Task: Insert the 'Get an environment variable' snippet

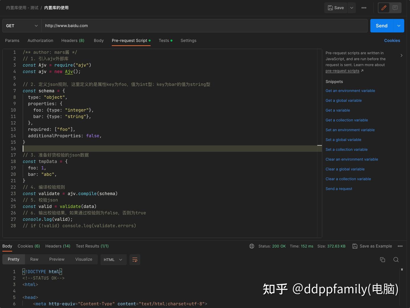Action: click(350, 91)
